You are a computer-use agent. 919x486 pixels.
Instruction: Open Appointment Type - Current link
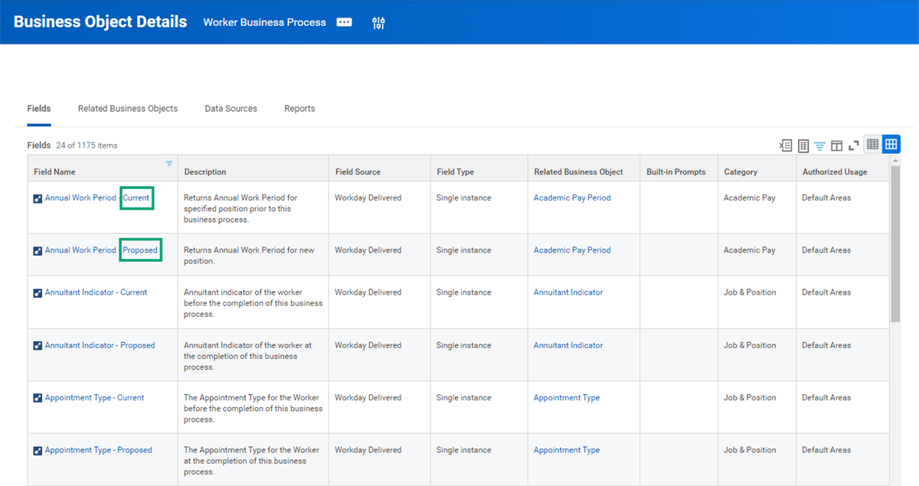(94, 397)
